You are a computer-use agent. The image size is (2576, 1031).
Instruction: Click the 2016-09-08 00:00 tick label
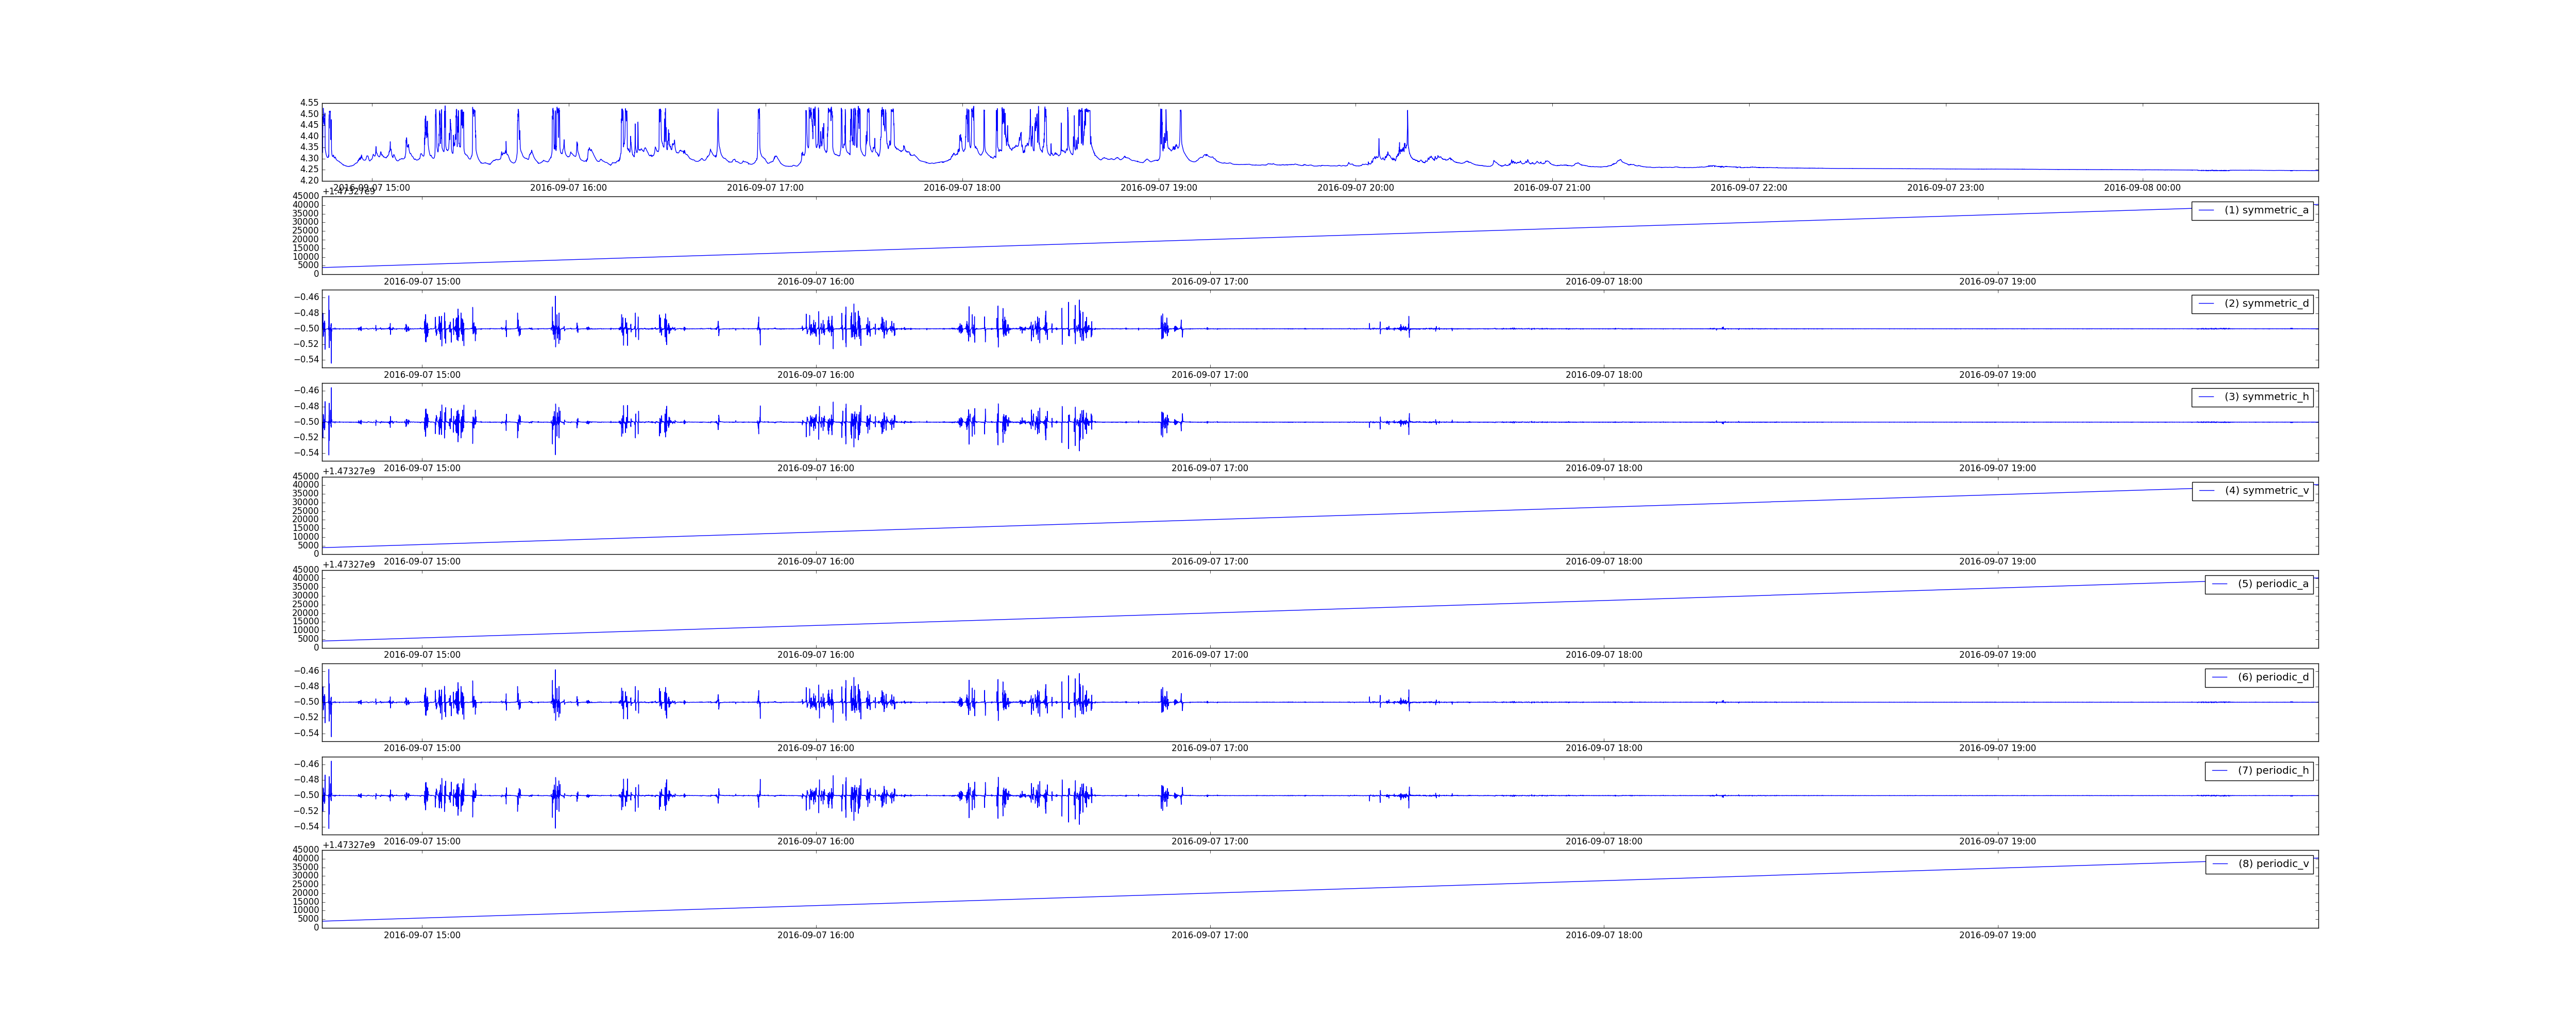point(2142,188)
